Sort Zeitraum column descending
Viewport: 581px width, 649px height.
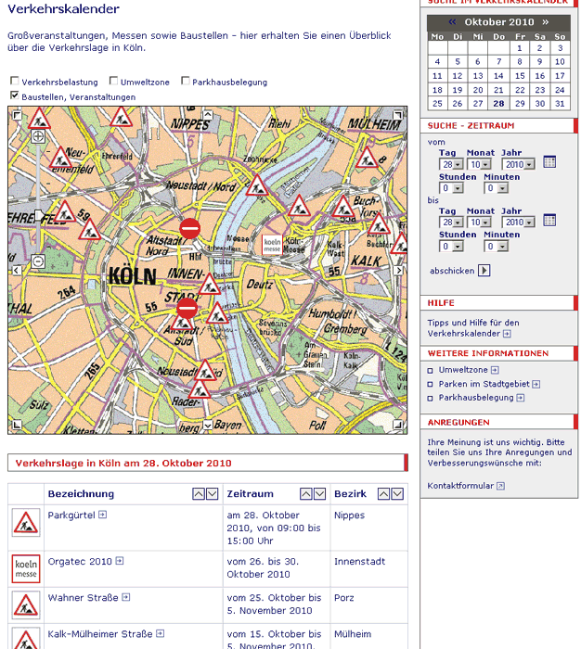click(319, 494)
